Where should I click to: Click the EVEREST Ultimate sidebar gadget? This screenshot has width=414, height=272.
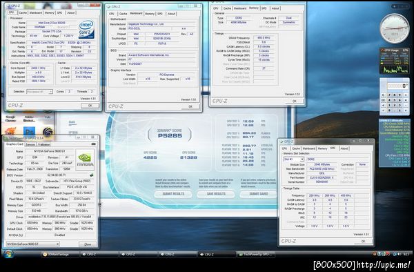pos(395,143)
